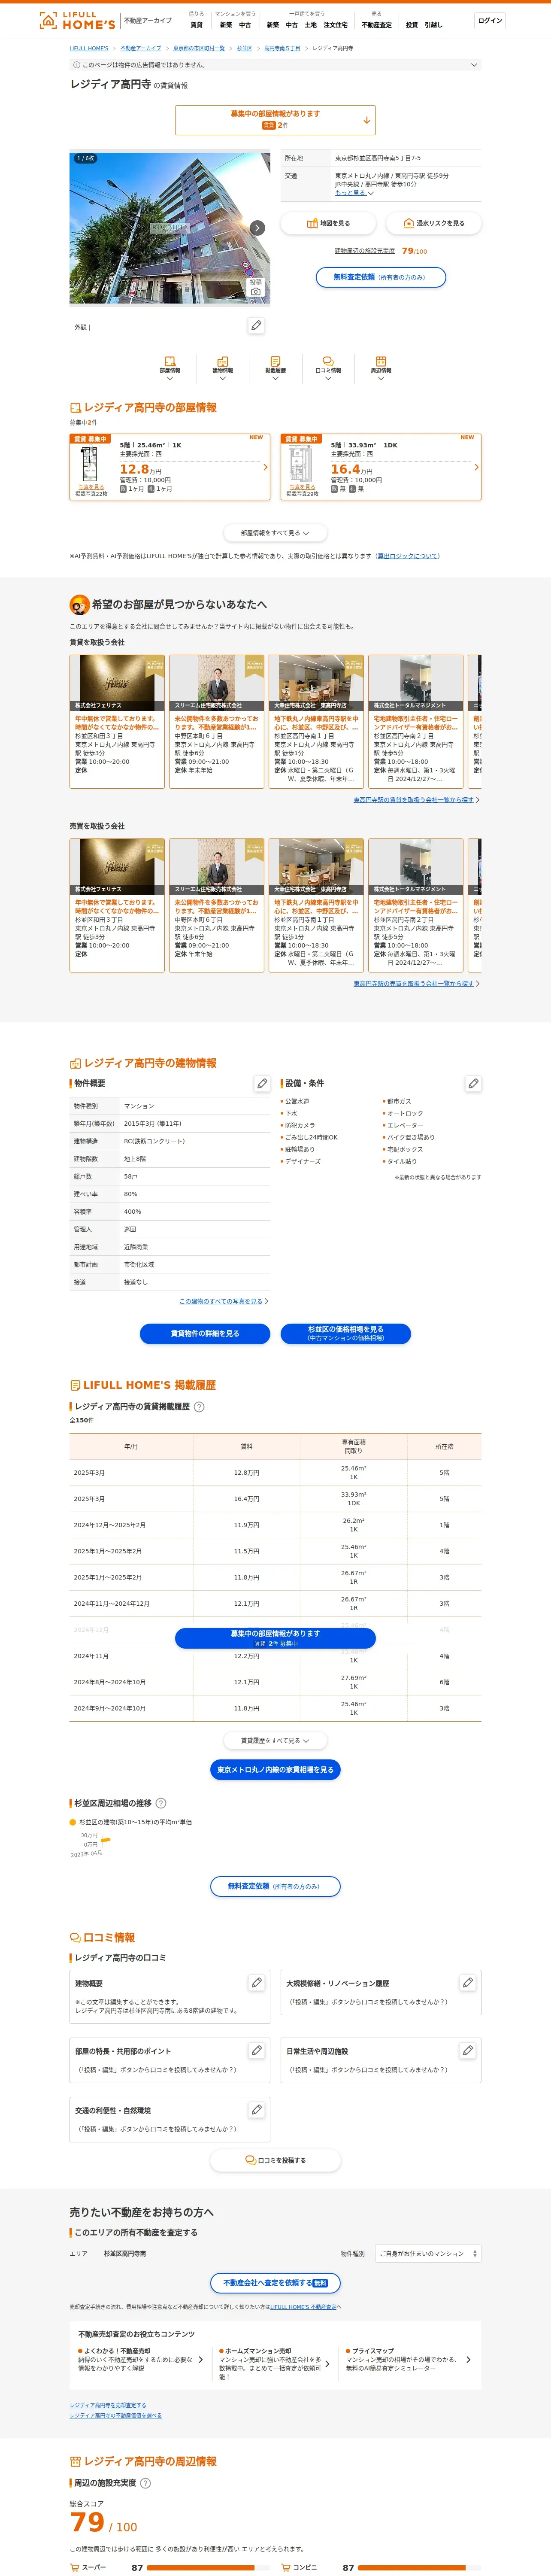The image size is (551, 2576).
Task: Open 算出ロジックについて link
Action: (x=408, y=556)
